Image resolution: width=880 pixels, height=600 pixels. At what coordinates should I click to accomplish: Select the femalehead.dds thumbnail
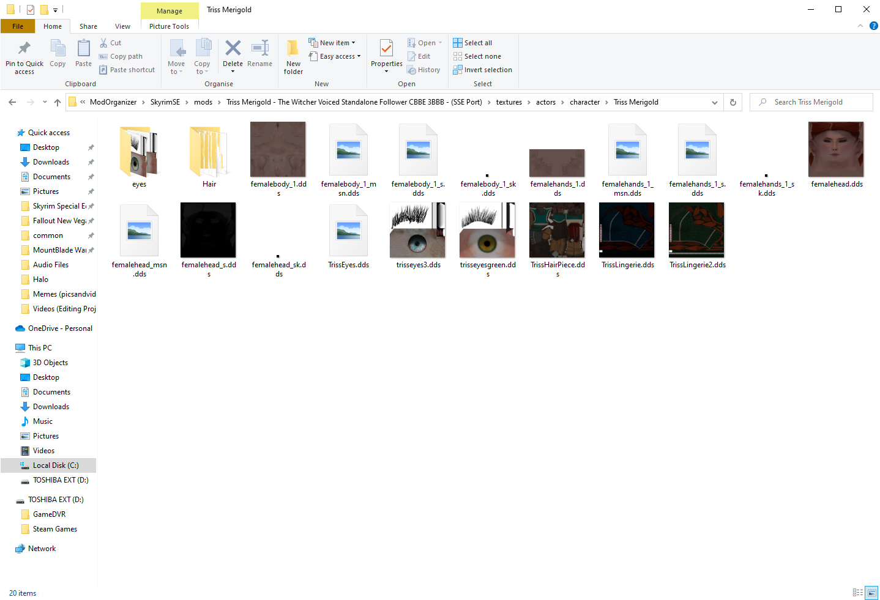click(836, 150)
